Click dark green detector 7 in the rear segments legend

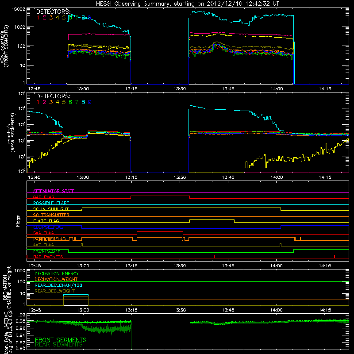[77, 102]
